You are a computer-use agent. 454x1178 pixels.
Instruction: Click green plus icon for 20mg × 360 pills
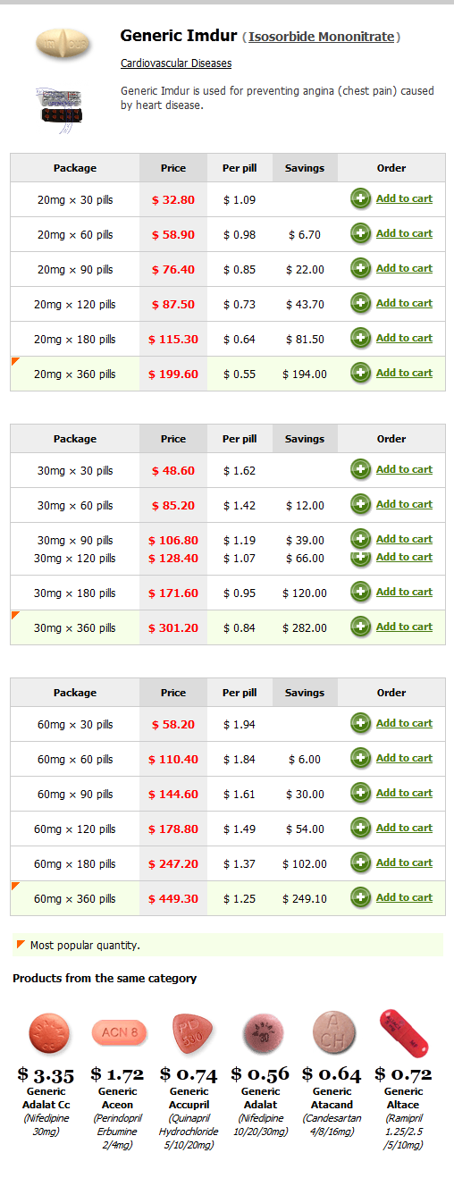click(361, 373)
